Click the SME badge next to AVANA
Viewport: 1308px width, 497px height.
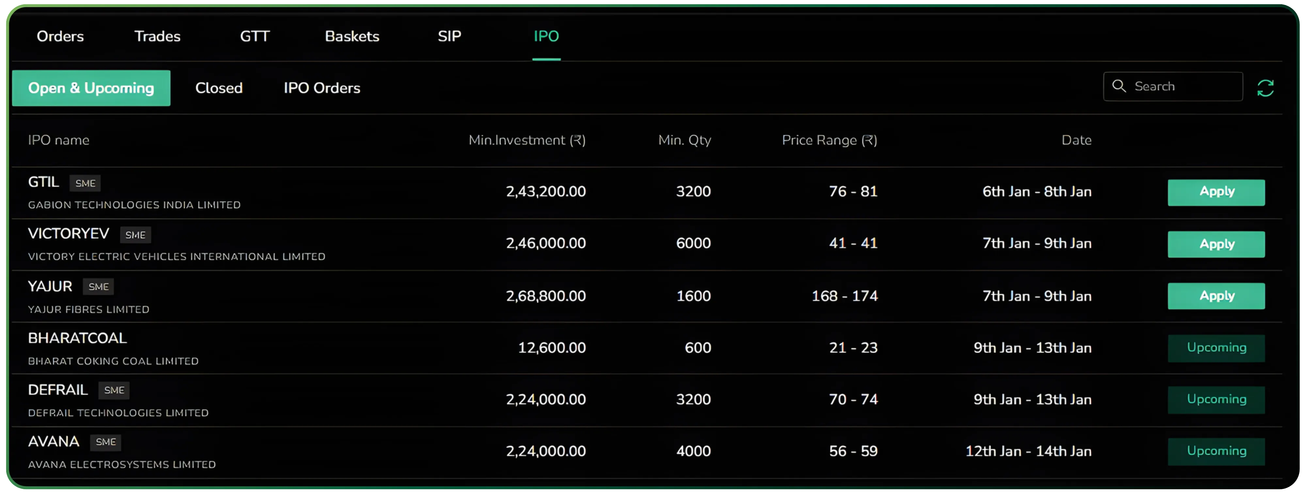(105, 442)
